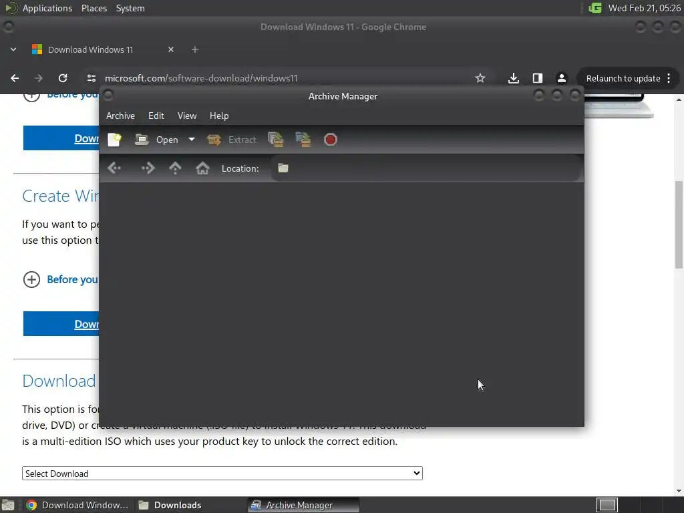Click Chrome's forward navigation arrow

(38, 78)
